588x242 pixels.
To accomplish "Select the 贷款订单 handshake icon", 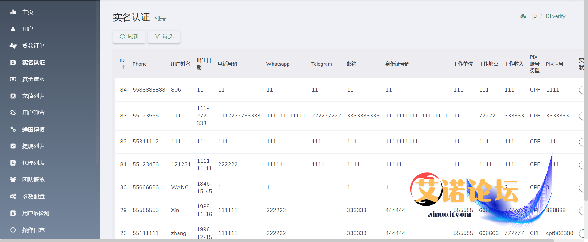I will [13, 46].
